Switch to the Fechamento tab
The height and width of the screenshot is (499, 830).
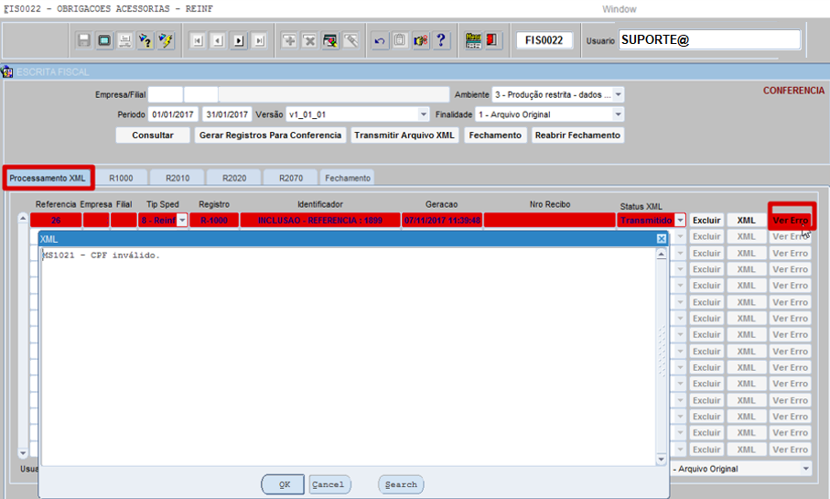pos(347,178)
